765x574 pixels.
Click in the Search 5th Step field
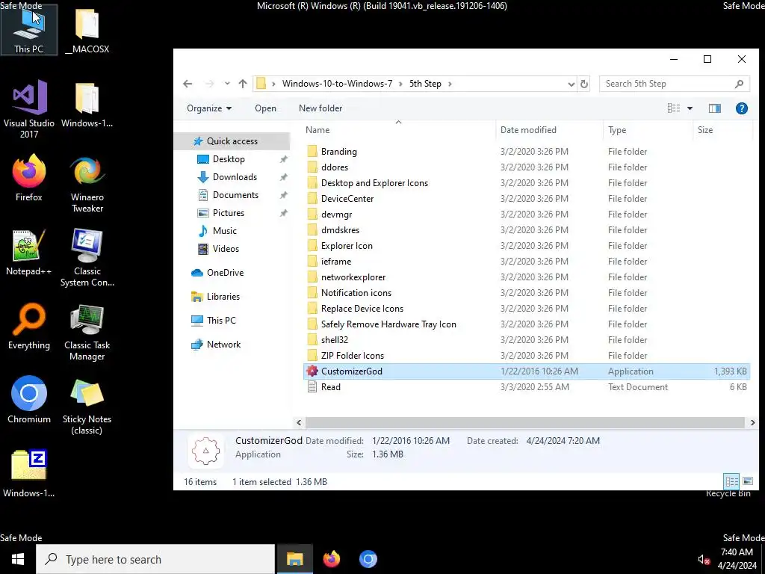click(x=675, y=84)
